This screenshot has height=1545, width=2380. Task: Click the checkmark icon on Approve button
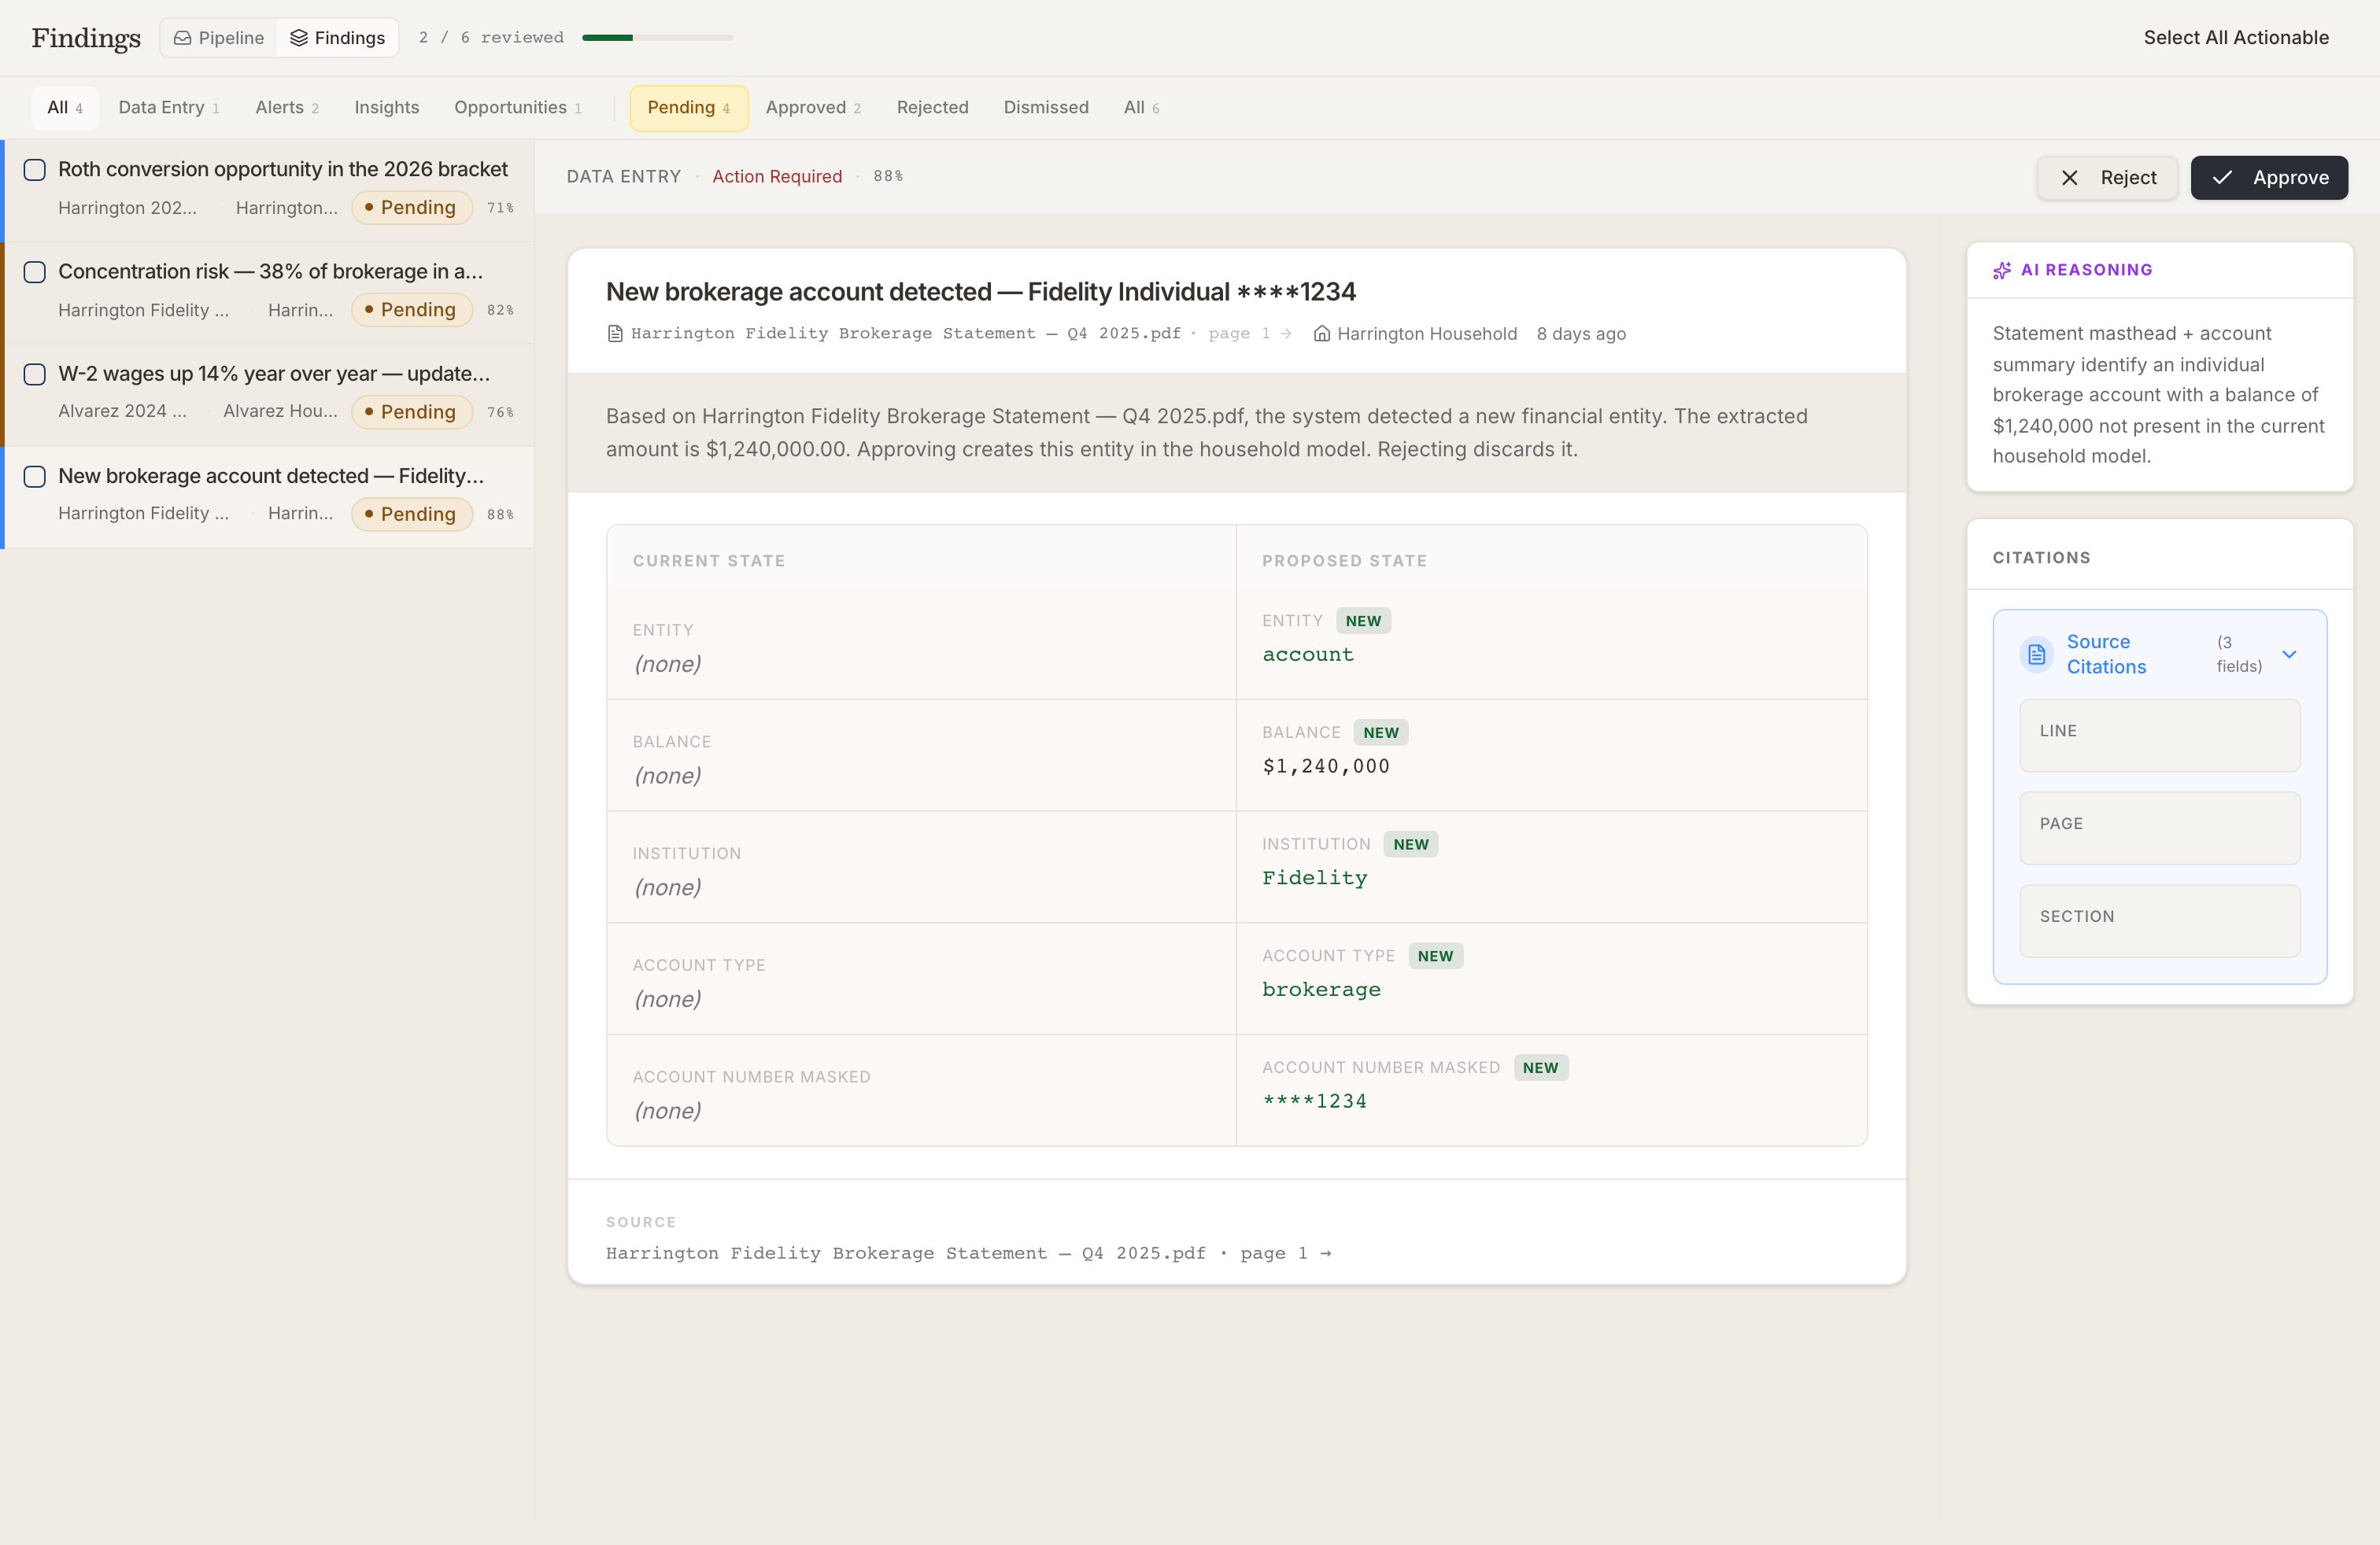click(x=2222, y=178)
